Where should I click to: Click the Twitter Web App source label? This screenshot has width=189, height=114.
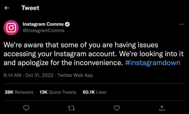click(75, 75)
